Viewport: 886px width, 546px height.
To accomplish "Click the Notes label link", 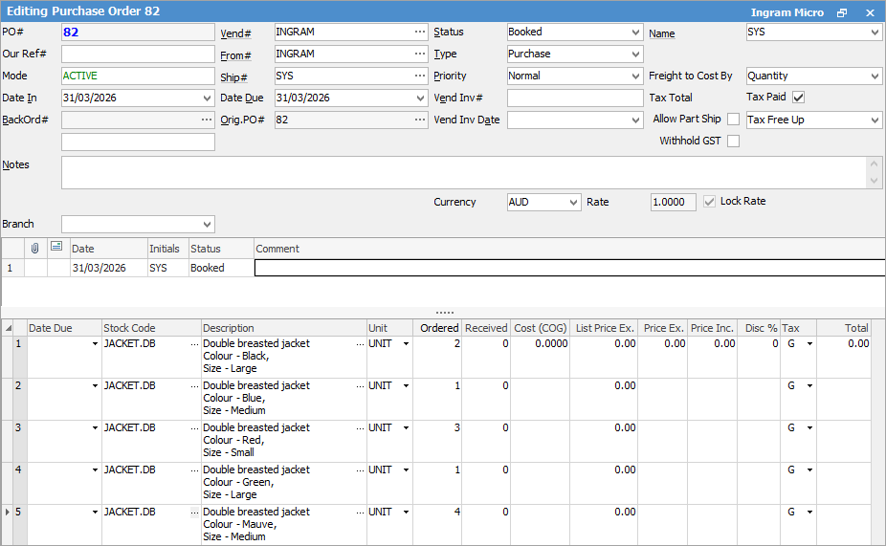I will [16, 164].
